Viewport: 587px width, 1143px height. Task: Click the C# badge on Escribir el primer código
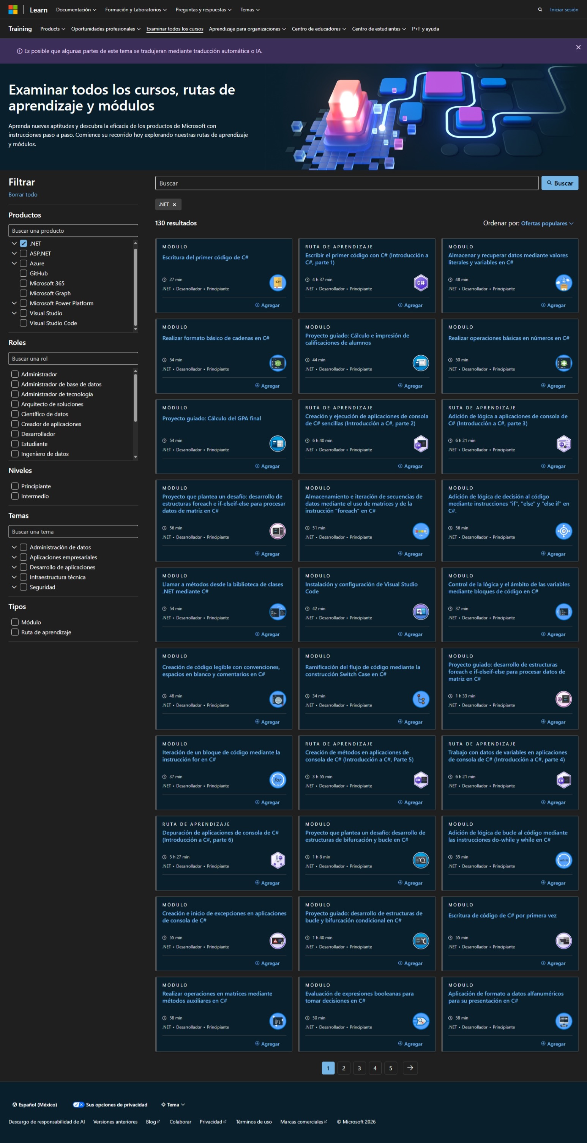pos(421,283)
